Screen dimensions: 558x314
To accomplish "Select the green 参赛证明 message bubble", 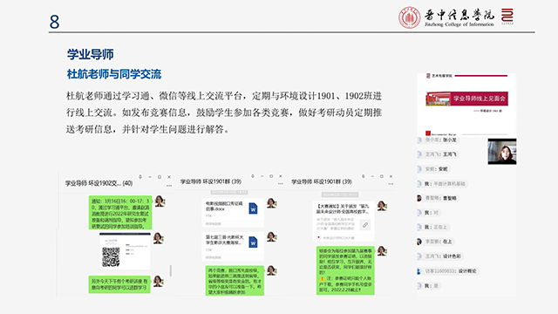I will coord(345,270).
